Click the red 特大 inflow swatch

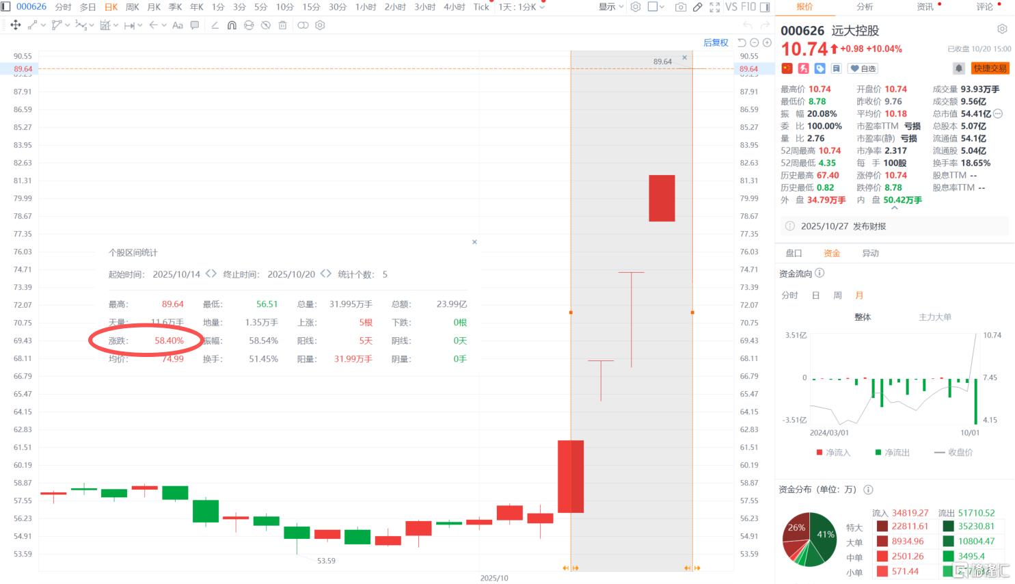pos(882,526)
